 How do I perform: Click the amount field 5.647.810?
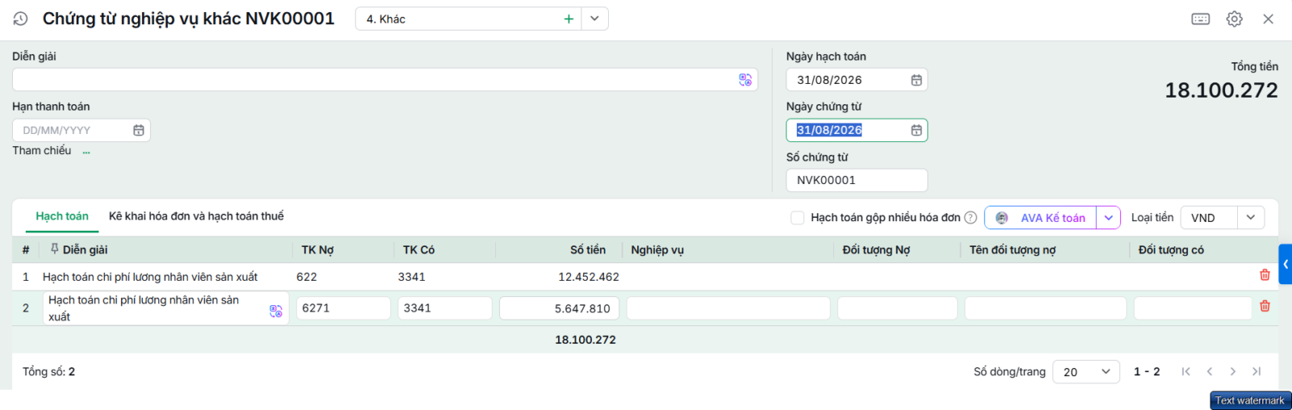[560, 308]
